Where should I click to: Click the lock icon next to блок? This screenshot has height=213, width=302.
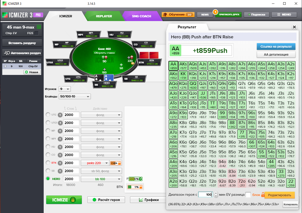[263, 195]
